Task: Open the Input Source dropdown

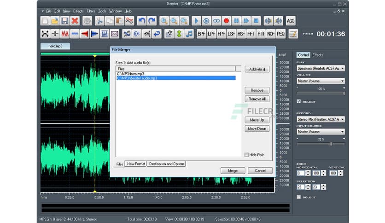Action: click(321, 132)
